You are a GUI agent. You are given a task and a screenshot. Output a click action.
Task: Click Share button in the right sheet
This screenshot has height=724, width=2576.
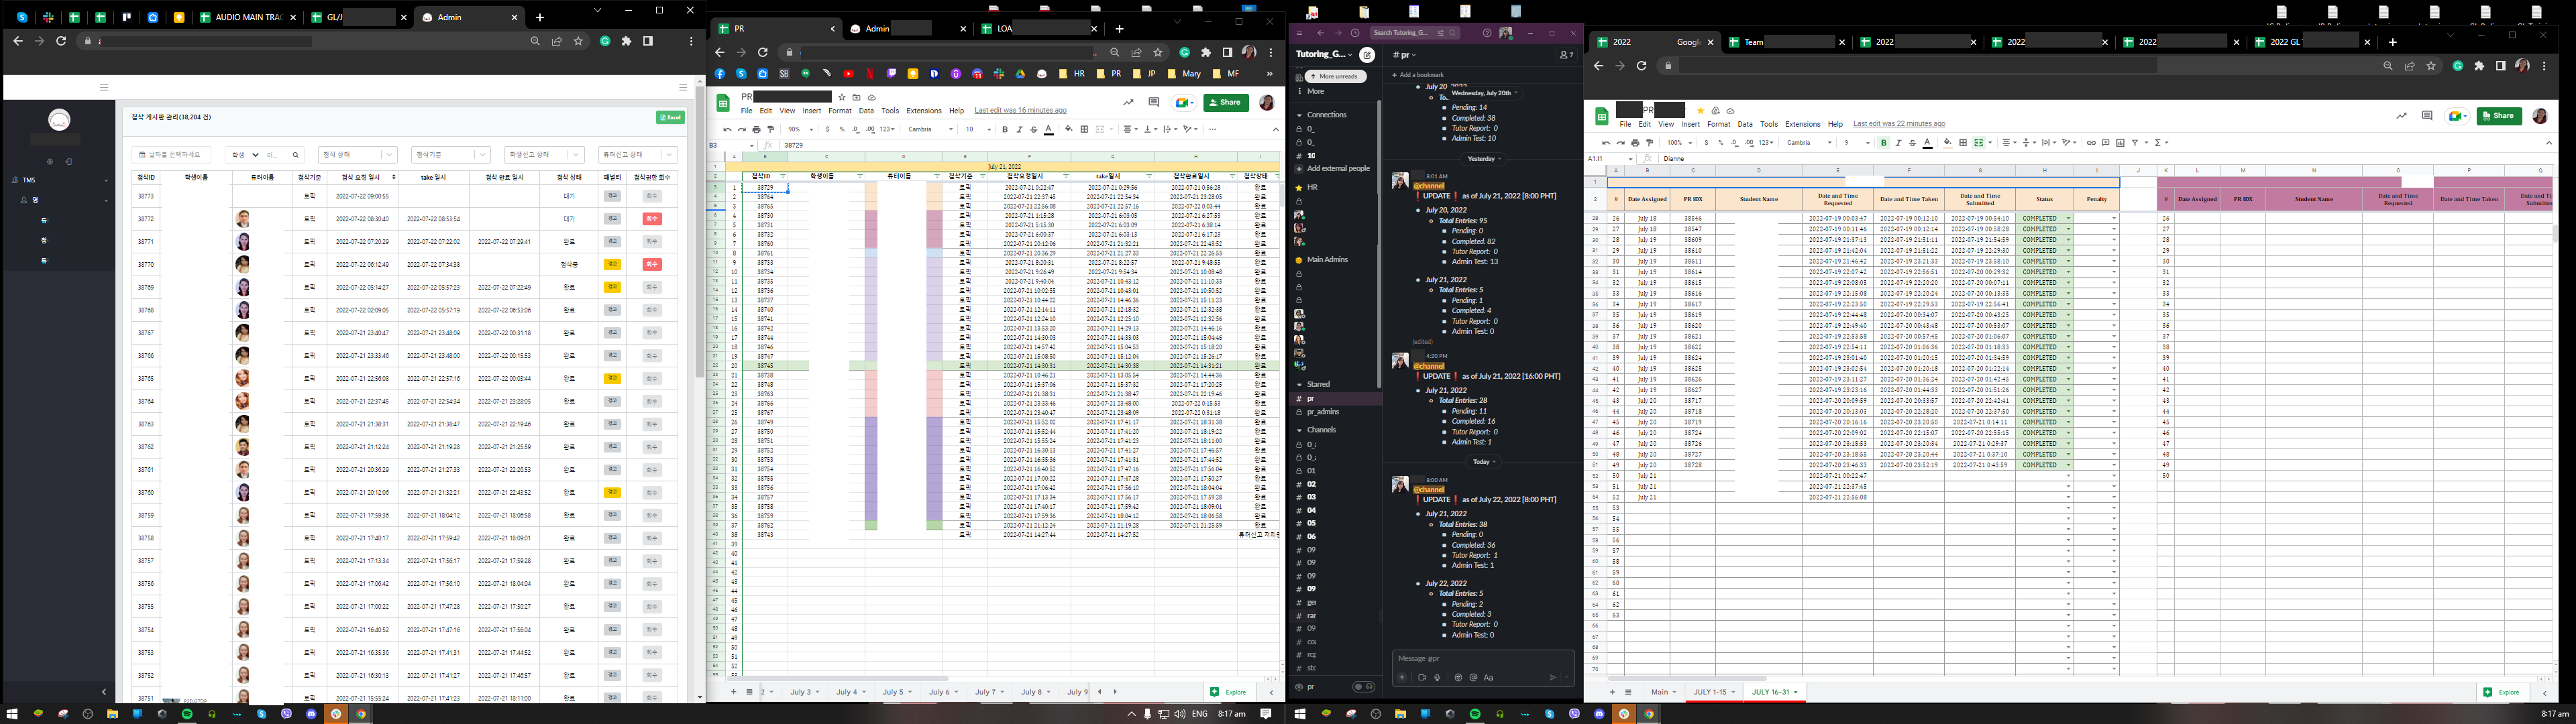click(2499, 116)
